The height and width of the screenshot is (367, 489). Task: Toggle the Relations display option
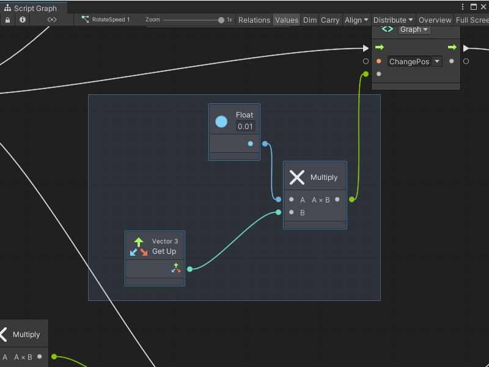(x=254, y=20)
